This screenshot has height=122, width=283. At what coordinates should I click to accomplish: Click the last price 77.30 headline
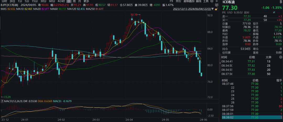coord(230,8)
